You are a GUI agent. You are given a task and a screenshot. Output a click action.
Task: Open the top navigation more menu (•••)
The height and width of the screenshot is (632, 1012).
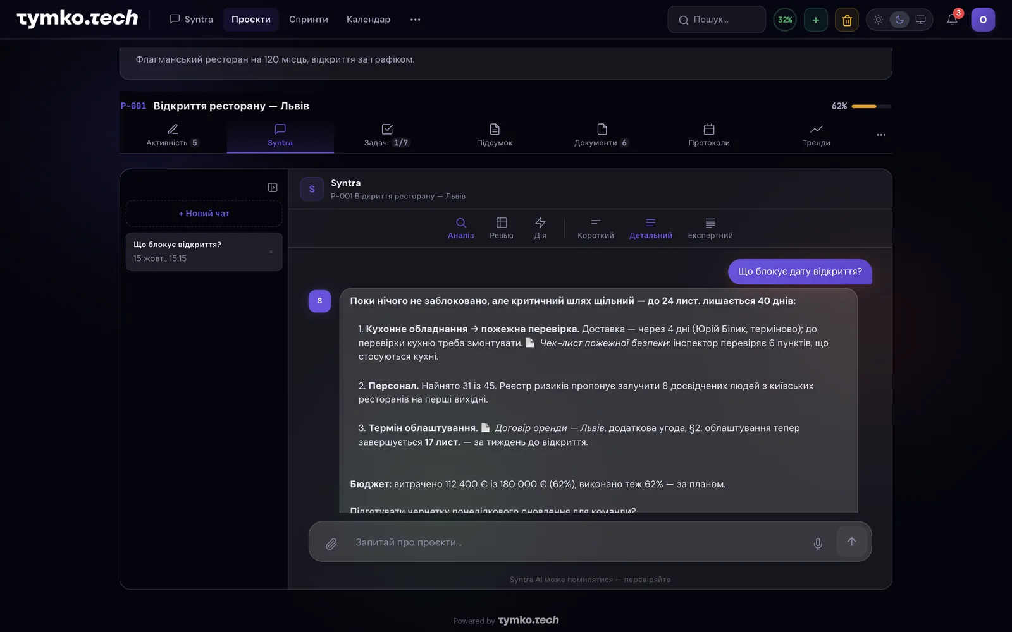(415, 20)
